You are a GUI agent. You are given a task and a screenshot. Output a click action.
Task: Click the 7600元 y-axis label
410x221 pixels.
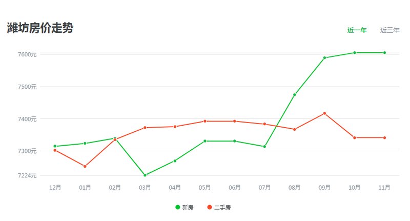tap(28, 54)
